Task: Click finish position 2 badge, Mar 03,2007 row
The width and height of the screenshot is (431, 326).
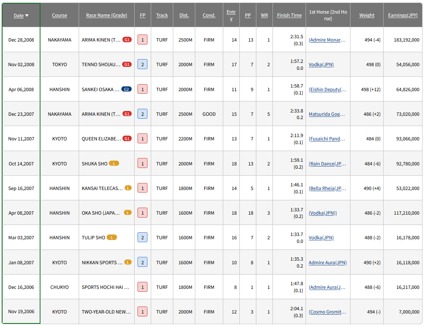Action: pyautogui.click(x=142, y=237)
